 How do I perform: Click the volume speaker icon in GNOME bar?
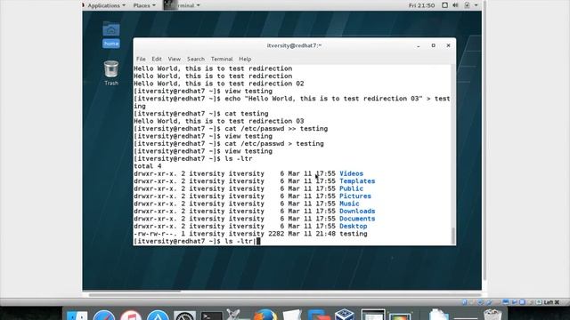[x=455, y=5]
